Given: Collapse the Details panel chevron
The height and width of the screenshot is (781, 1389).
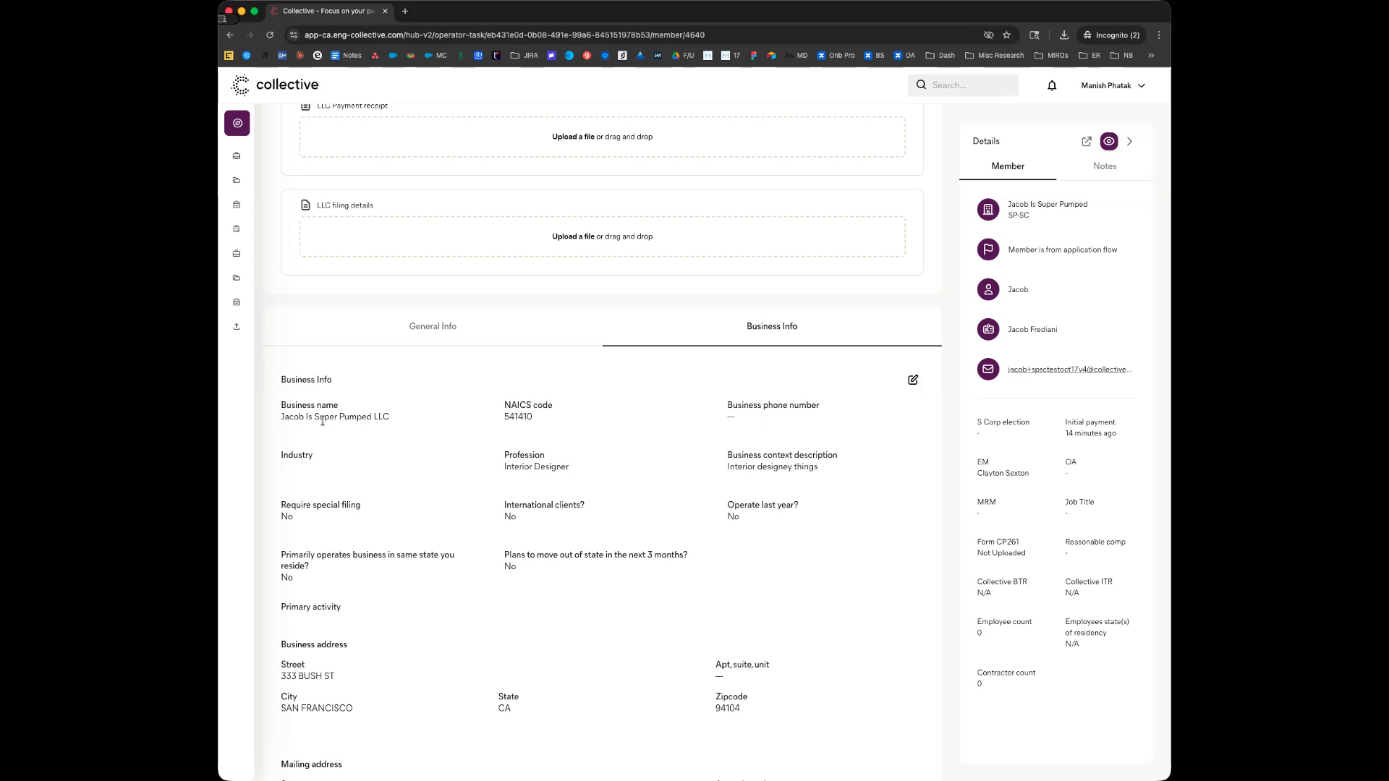Looking at the screenshot, I should tap(1129, 142).
